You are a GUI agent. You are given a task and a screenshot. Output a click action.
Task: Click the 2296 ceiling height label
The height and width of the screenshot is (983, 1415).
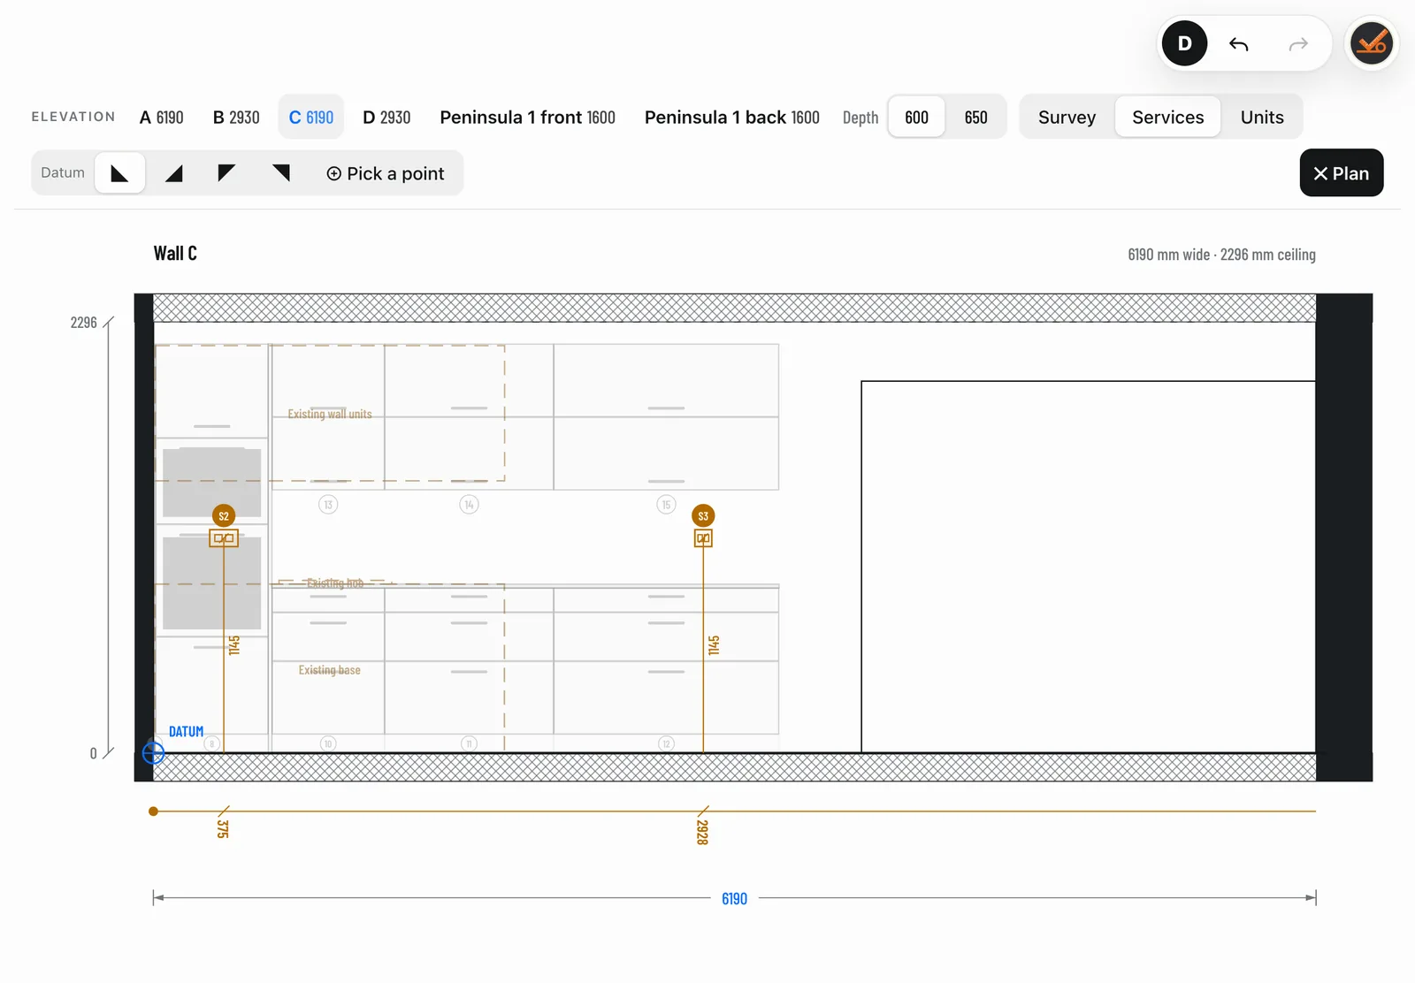click(x=84, y=323)
